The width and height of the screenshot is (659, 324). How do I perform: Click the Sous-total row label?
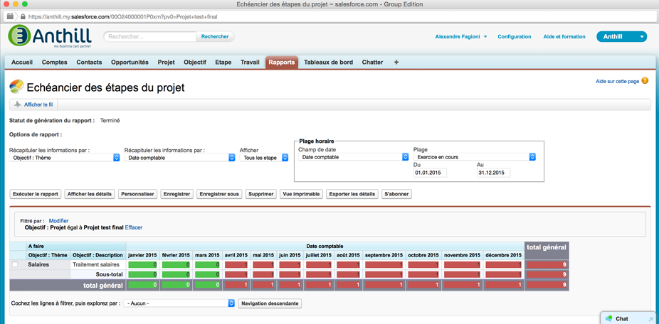click(x=110, y=274)
